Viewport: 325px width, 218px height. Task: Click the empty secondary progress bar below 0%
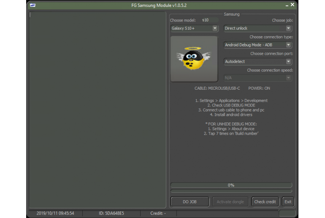pos(231,191)
